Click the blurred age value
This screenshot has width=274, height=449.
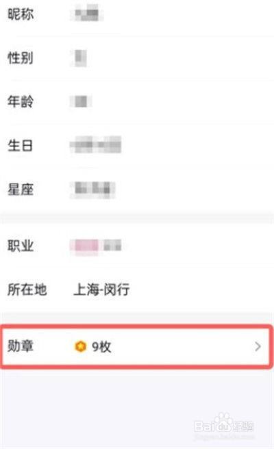[81, 102]
